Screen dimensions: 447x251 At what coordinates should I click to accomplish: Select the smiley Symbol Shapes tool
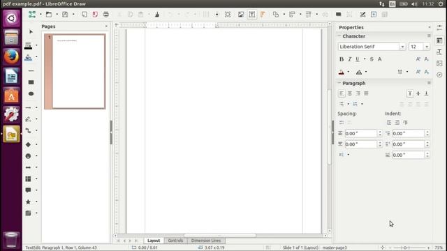(28, 156)
